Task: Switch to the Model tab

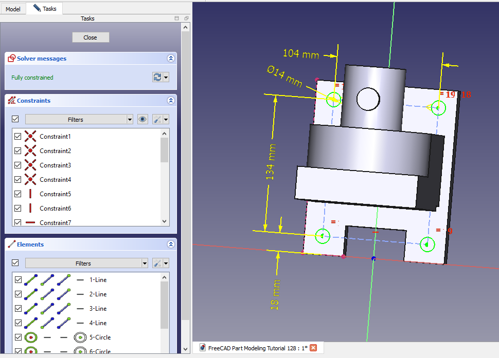Action: (x=13, y=9)
